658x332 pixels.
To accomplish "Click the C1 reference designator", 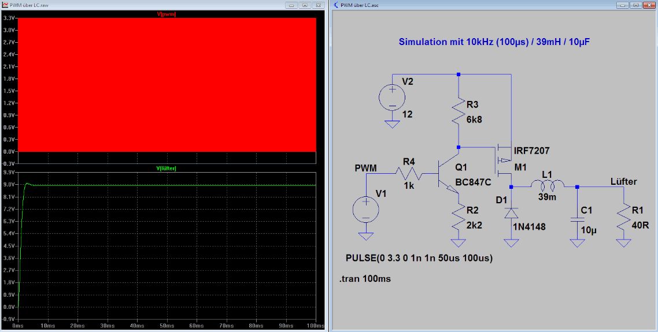I will 586,210.
